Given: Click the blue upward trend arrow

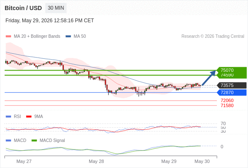Looking at the screenshot, I should click(x=209, y=78).
